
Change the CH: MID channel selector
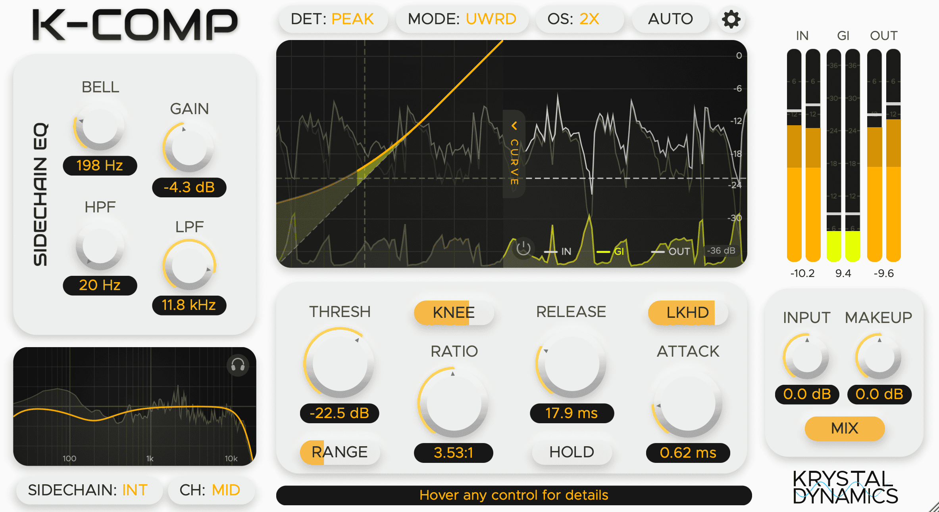tap(210, 490)
